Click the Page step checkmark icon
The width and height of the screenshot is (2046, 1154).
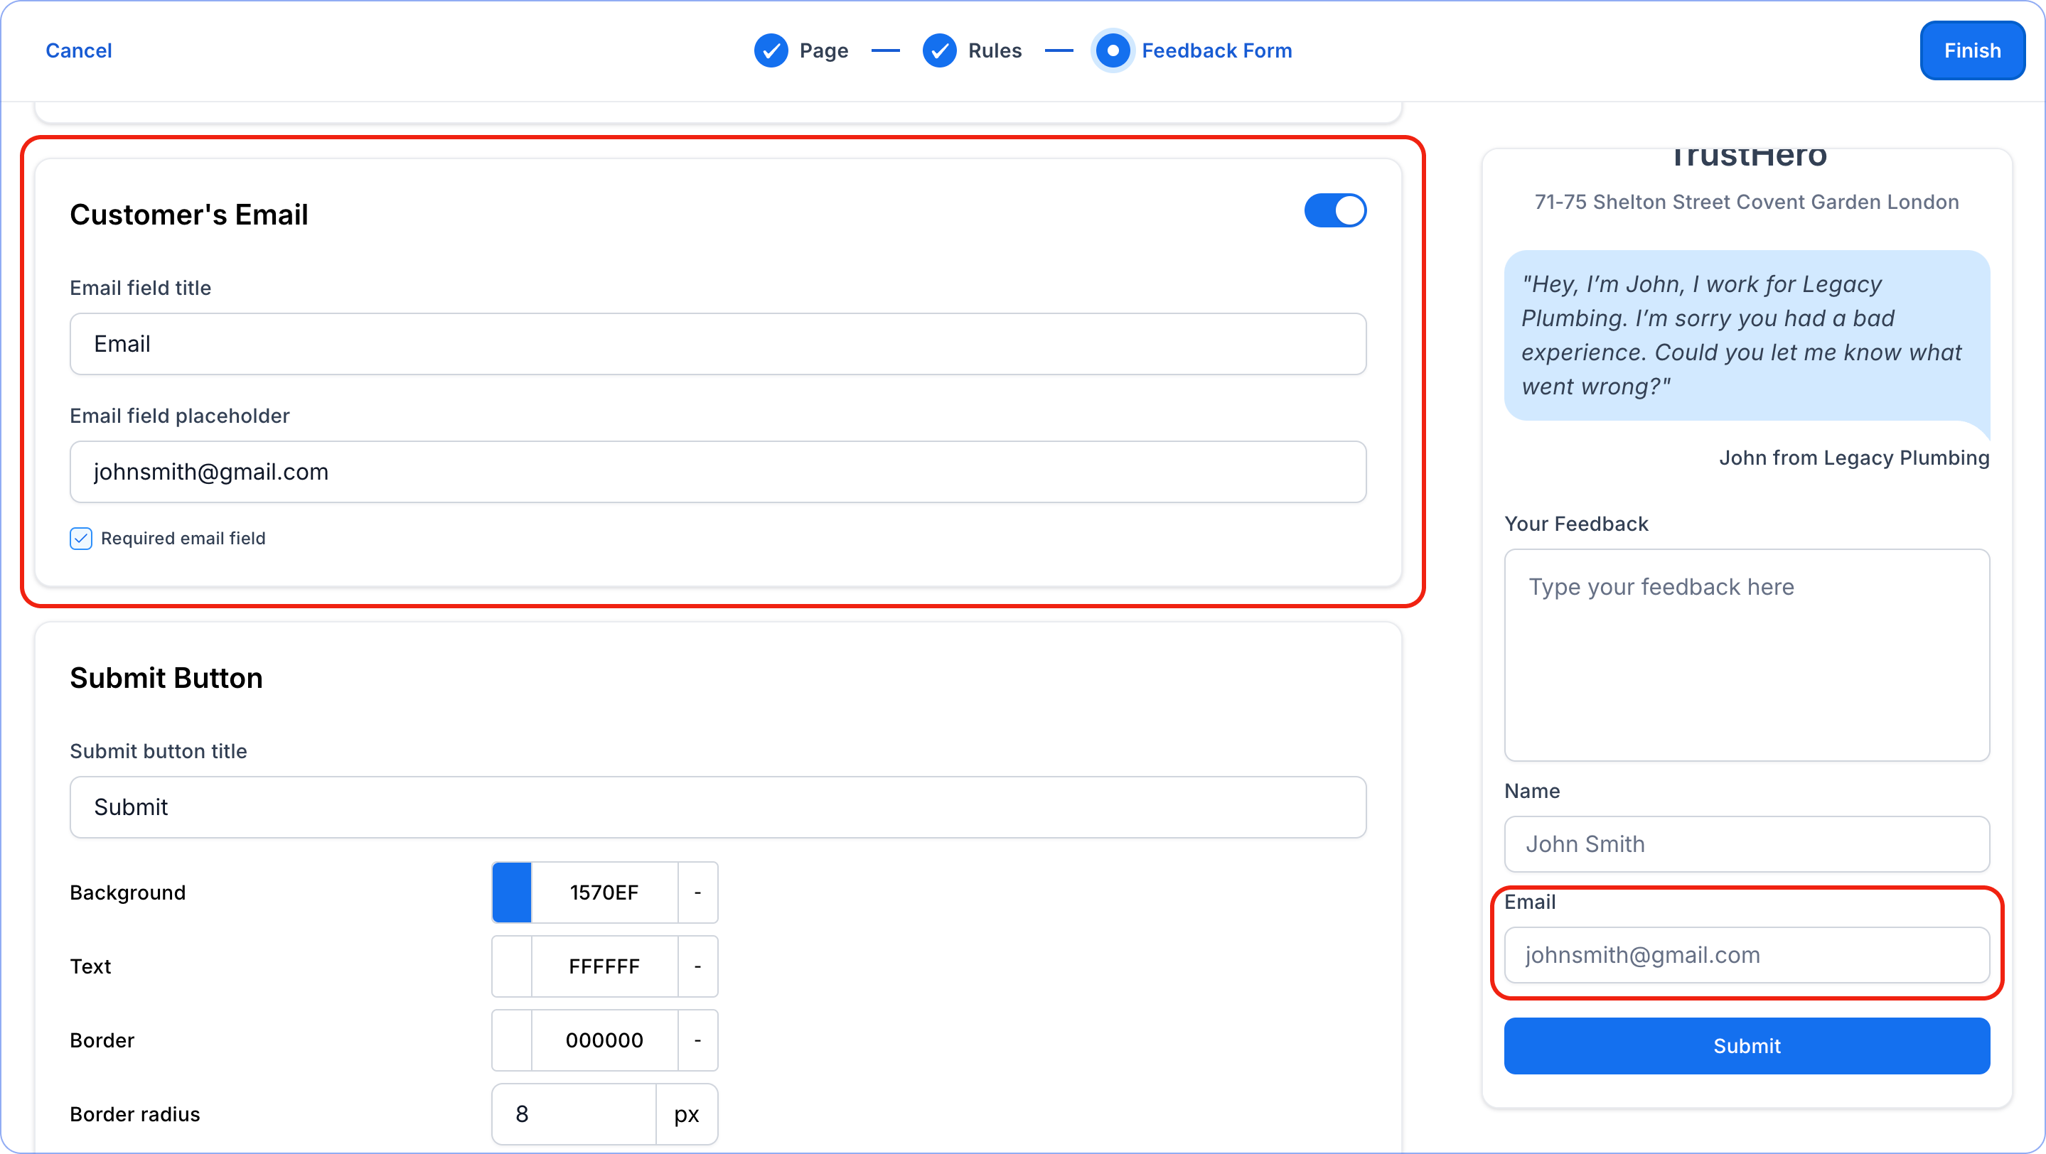(771, 50)
